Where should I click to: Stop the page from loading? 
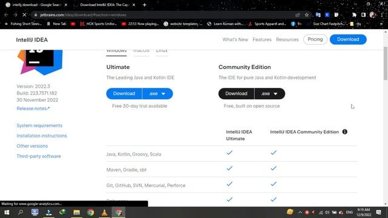(24, 15)
